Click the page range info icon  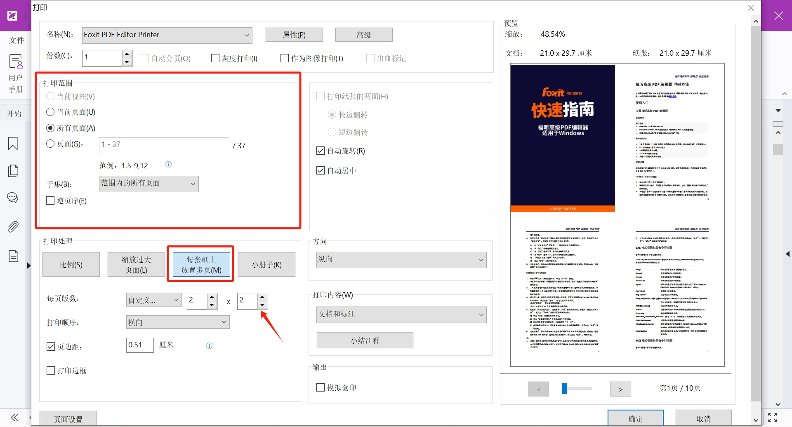click(168, 165)
